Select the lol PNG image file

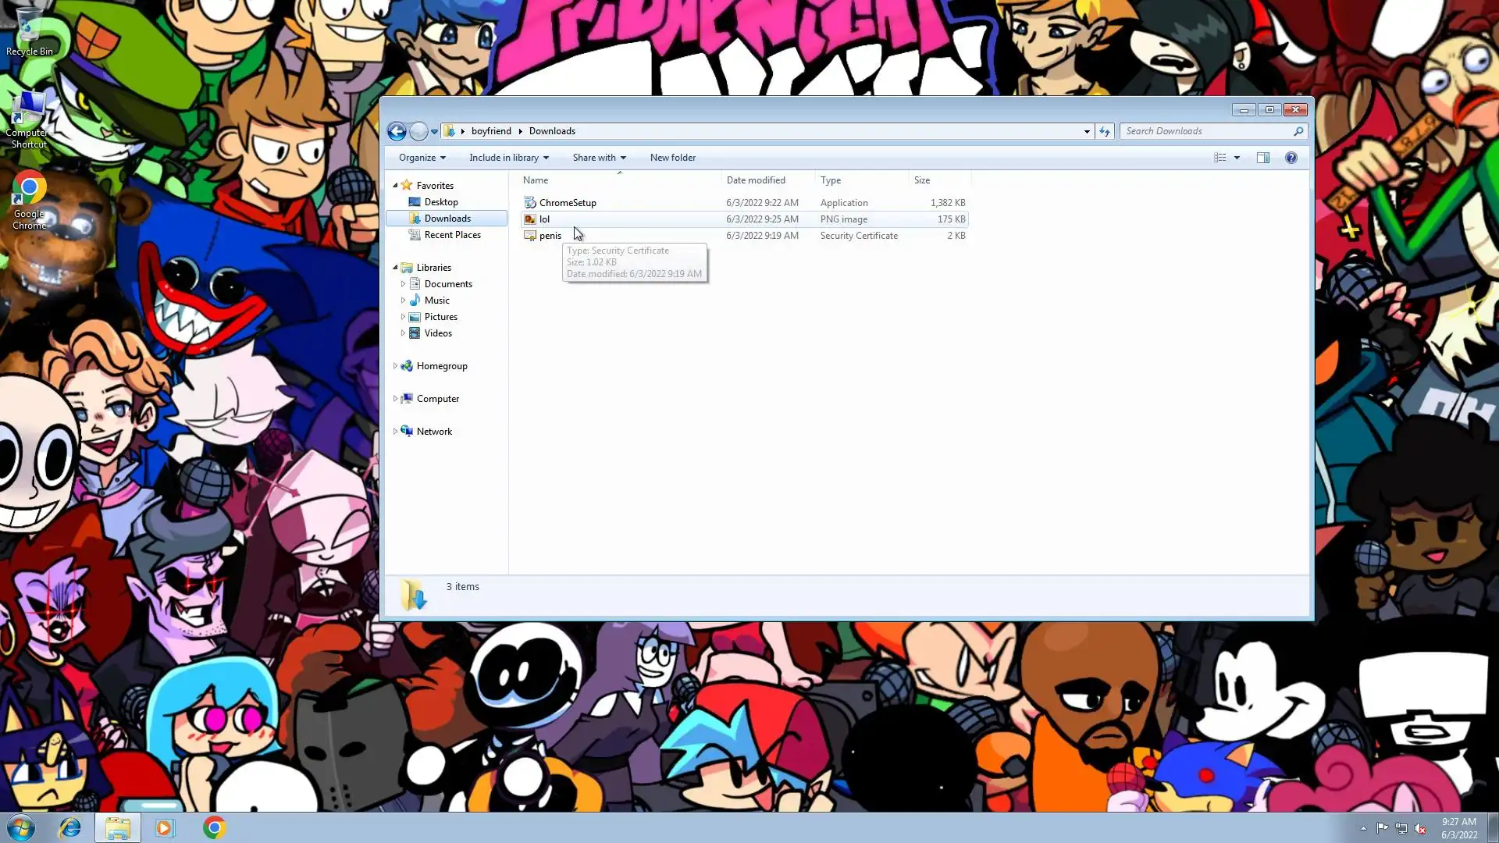(x=544, y=219)
